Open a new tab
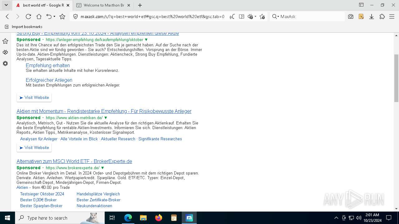This screenshot has width=399, height=224. (x=140, y=5)
